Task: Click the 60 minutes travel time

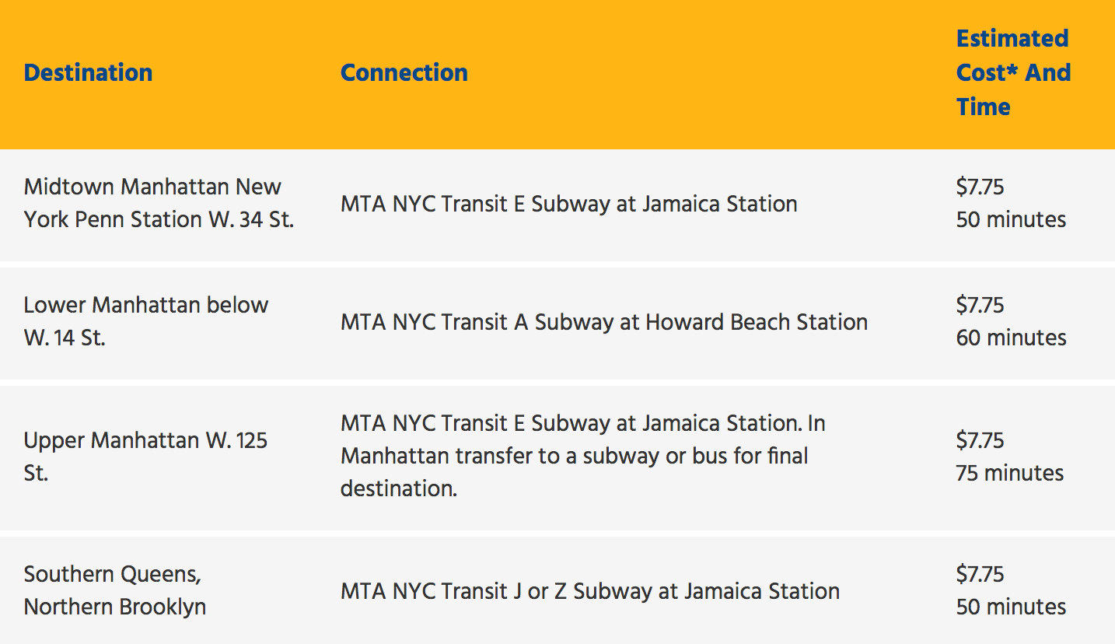Action: tap(1011, 338)
